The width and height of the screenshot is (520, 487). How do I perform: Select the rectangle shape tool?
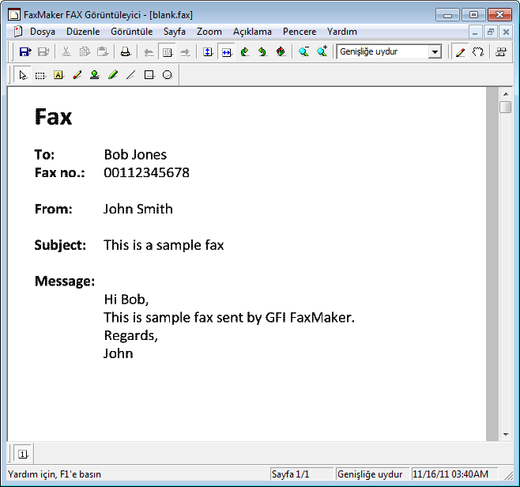[149, 75]
